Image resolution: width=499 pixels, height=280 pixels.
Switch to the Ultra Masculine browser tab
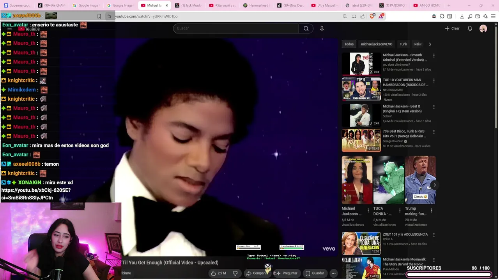pos(326,5)
